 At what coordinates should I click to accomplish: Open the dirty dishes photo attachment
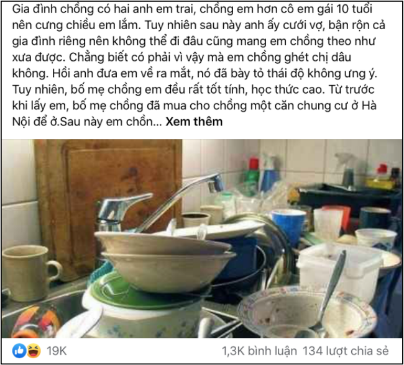tap(202, 238)
